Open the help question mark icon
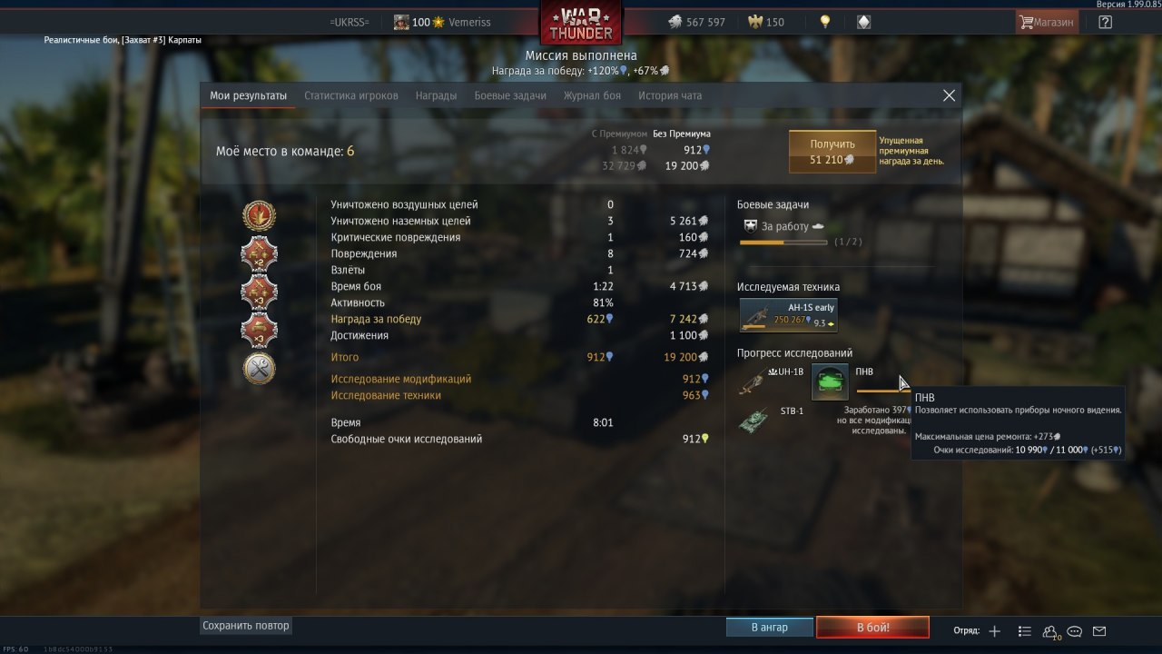This screenshot has width=1162, height=654. (x=1105, y=22)
